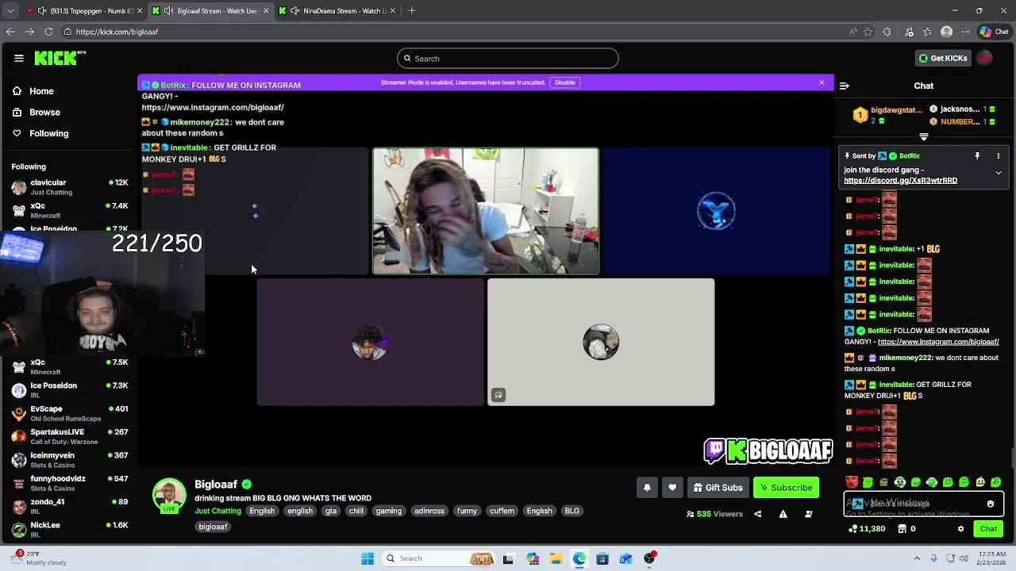Open clavicular channel in Following list

(x=70, y=187)
